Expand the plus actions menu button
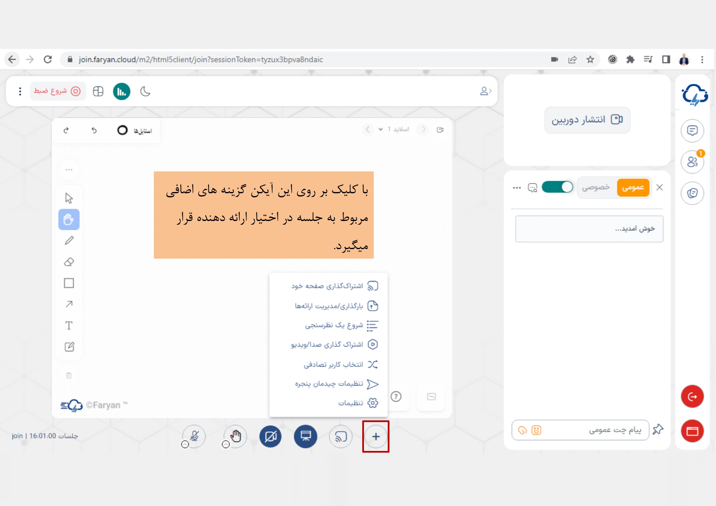The width and height of the screenshot is (716, 506). pos(376,437)
